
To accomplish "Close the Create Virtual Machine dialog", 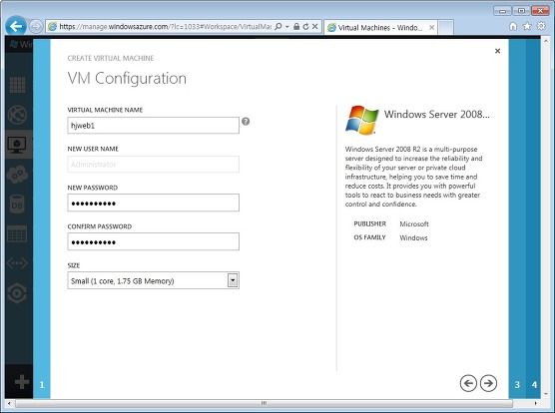I will (497, 51).
